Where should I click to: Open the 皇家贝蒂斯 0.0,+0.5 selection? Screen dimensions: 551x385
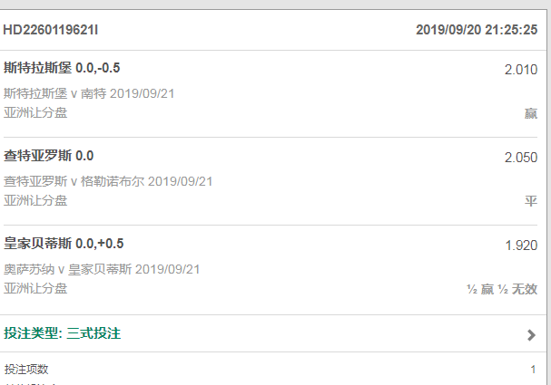point(64,243)
